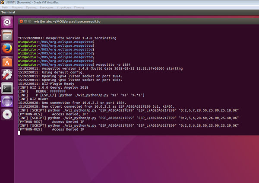Viewport: 259px width, 183px height.
Task: Click the terminal cursor block at the prompt
Action: 19,133
